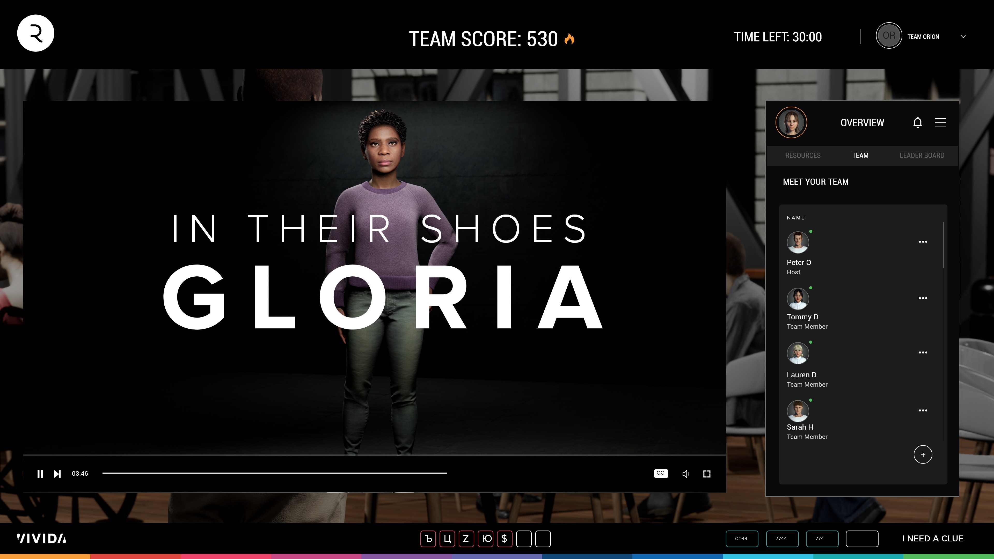The width and height of the screenshot is (994, 559).
Task: Enter fullscreen video mode
Action: 706,474
